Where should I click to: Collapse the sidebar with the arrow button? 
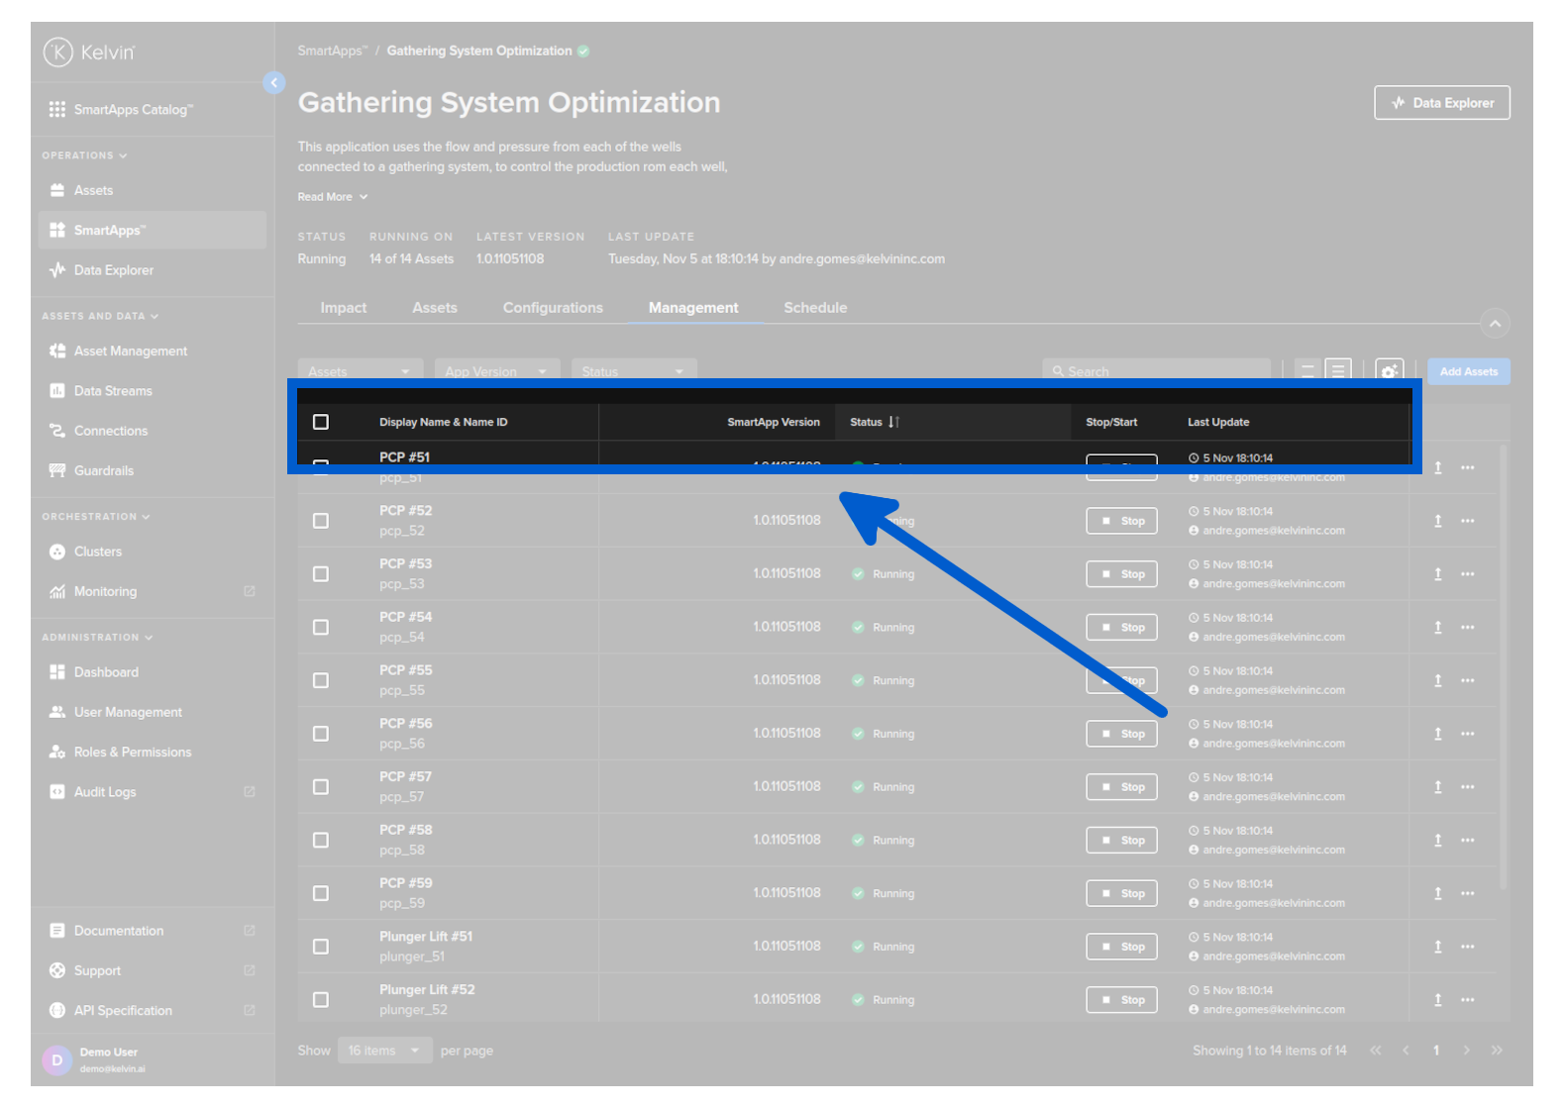(x=274, y=83)
